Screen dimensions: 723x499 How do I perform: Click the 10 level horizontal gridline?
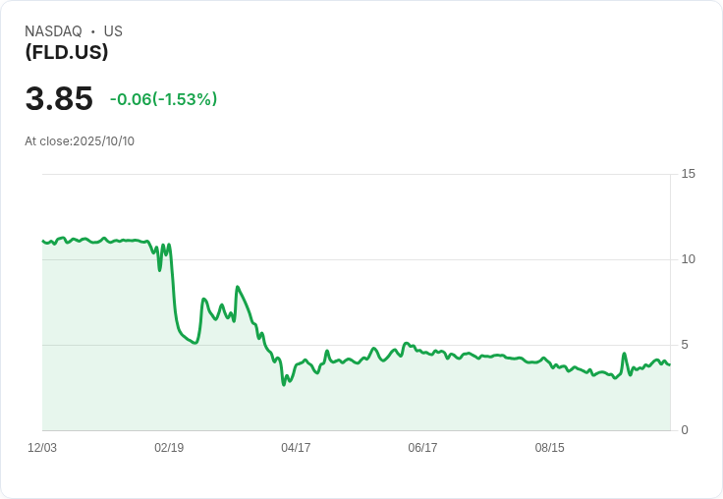(x=393, y=259)
